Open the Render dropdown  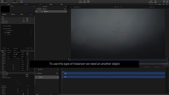[x=160, y=4]
